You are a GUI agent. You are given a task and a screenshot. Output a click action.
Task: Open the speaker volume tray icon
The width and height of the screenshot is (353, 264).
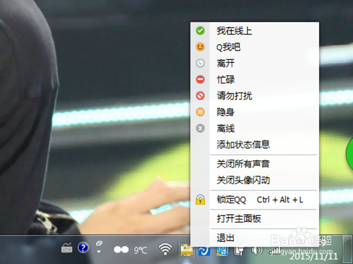pos(257,251)
